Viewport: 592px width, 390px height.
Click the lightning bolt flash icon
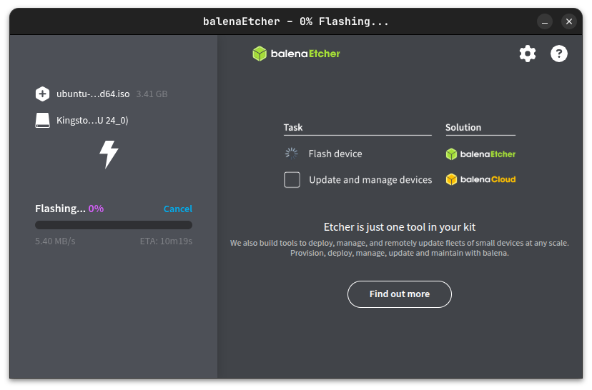tap(109, 154)
